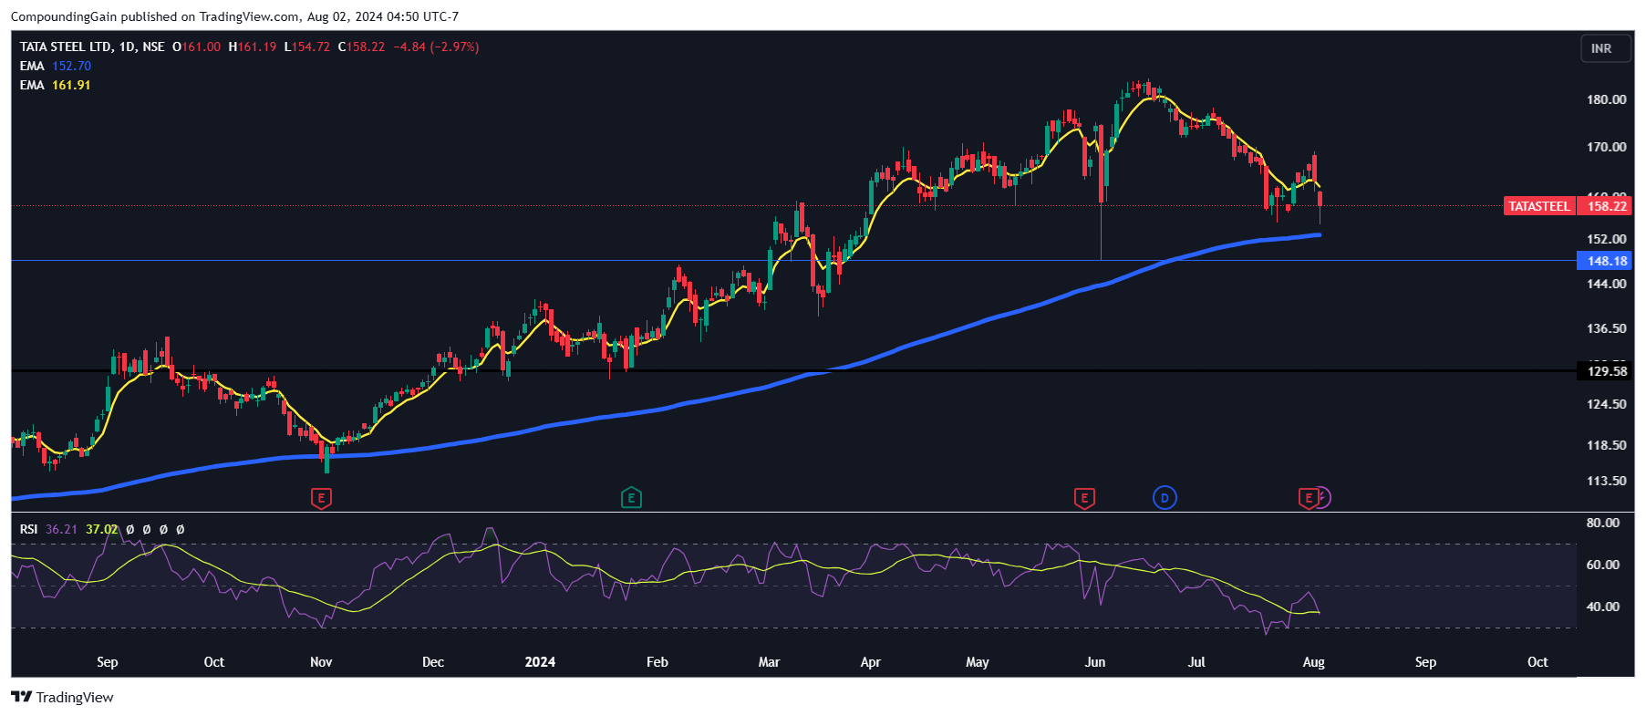
Task: Click the RSI 40.00 axis label
Action: (x=1602, y=607)
